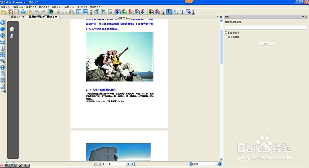Fit page to width
The image size is (309, 168).
tap(2, 42)
